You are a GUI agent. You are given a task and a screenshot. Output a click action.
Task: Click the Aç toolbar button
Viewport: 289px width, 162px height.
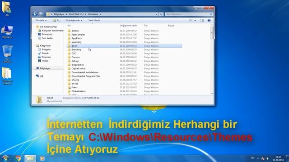56,20
